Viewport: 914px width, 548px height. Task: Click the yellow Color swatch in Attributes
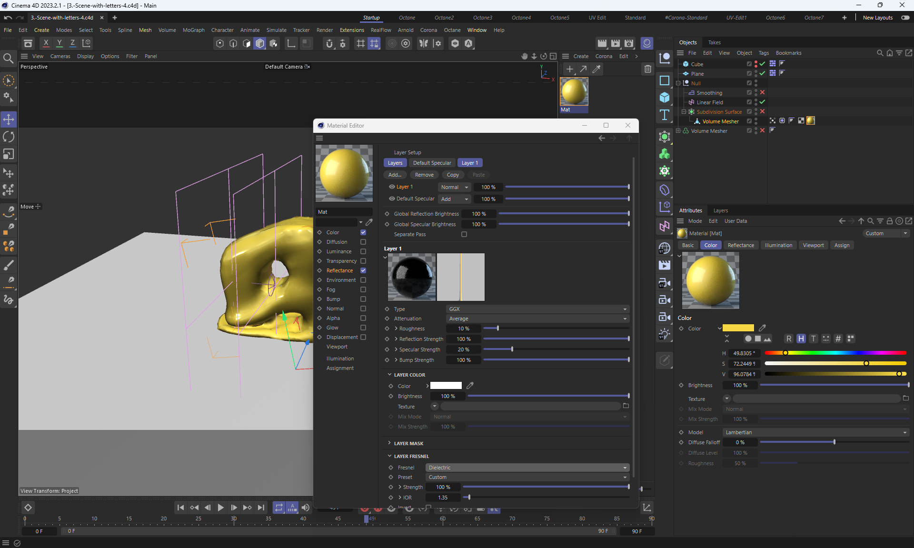pyautogui.click(x=738, y=328)
